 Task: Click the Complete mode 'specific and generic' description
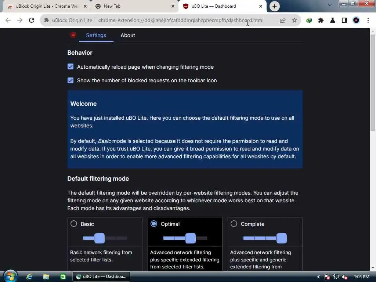click(x=261, y=260)
